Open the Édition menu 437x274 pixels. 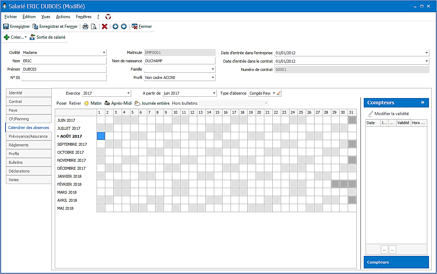tap(29, 17)
